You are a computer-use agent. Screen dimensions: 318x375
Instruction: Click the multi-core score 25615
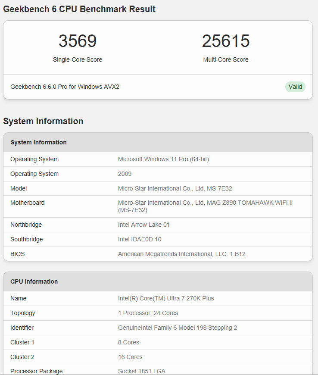tap(226, 41)
